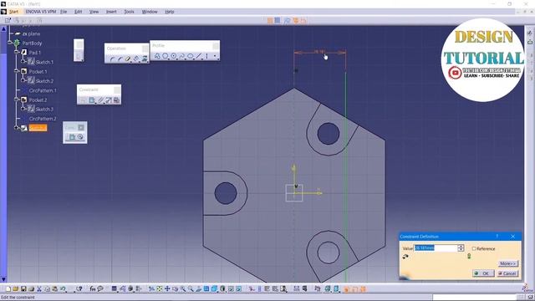This screenshot has height=301, width=535.
Task: Open the Formula f(x) tool
Action: (93, 289)
